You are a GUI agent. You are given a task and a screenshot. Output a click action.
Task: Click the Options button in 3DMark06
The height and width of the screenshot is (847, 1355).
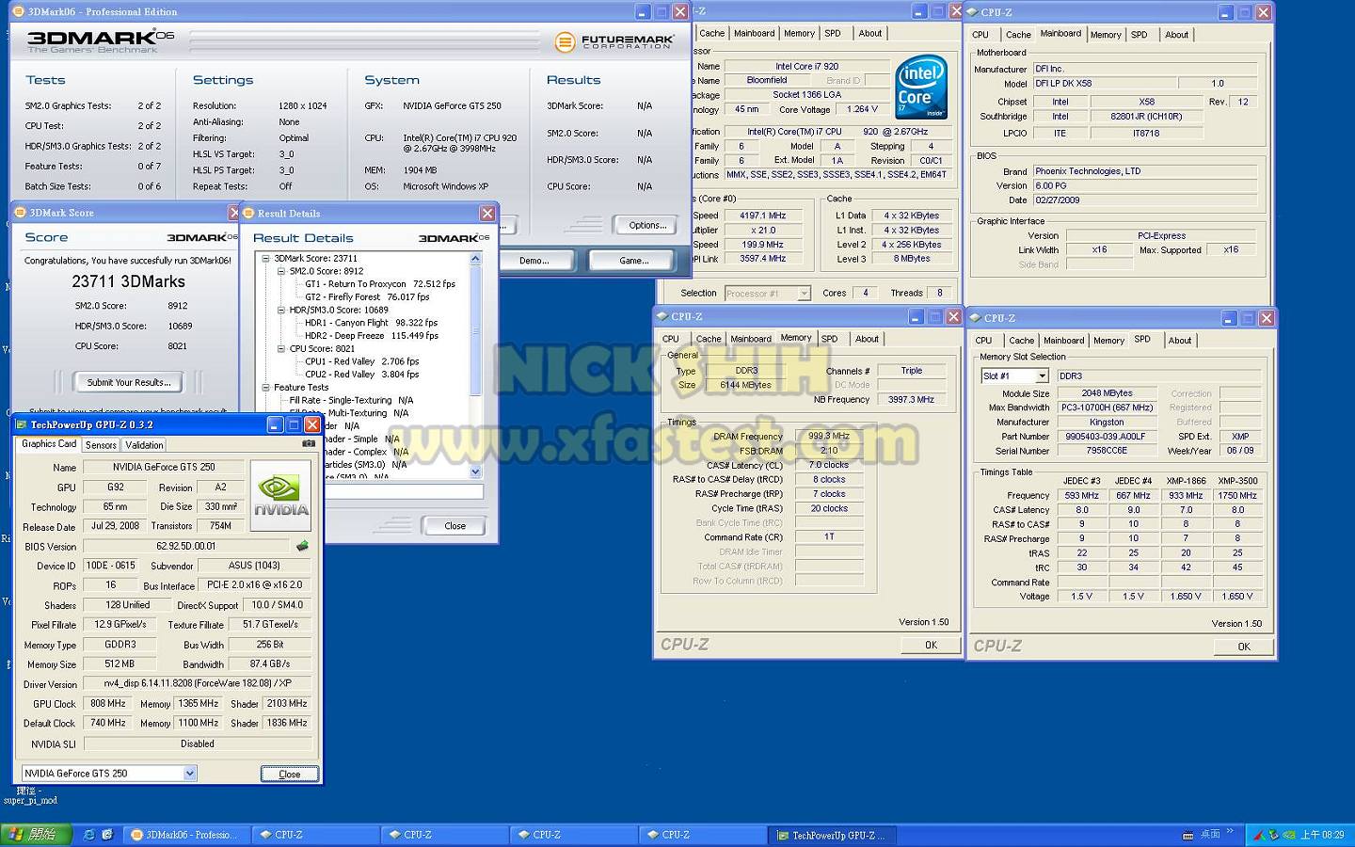click(x=647, y=225)
